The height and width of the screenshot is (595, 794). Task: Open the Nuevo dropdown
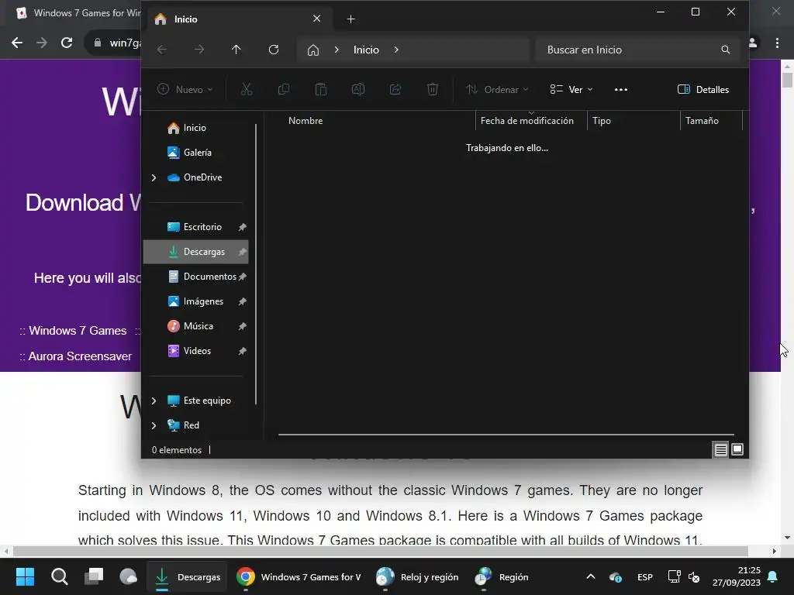[185, 90]
